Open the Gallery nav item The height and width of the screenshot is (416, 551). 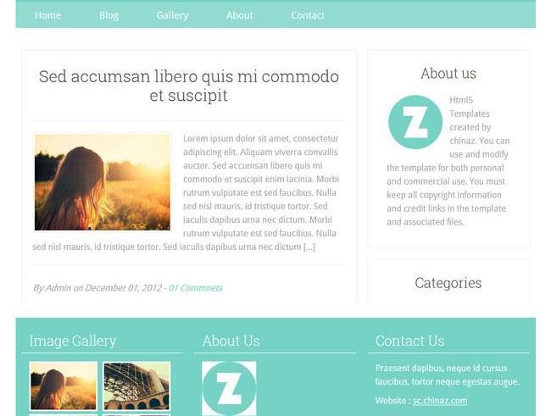tap(173, 15)
